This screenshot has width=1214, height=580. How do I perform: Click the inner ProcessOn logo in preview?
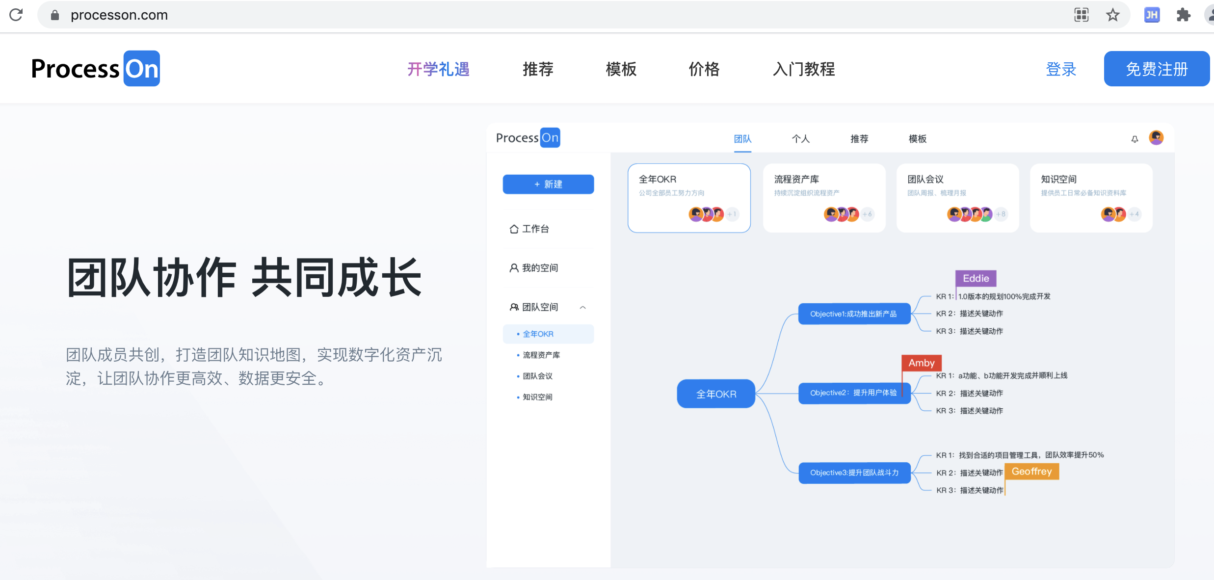click(528, 138)
